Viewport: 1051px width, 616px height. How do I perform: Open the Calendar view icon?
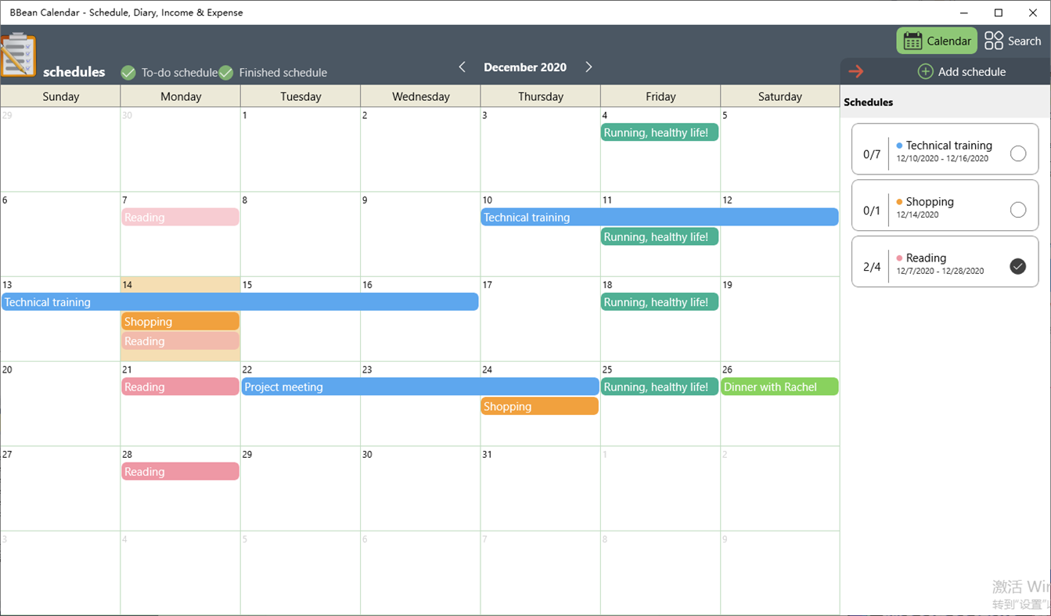click(x=911, y=40)
